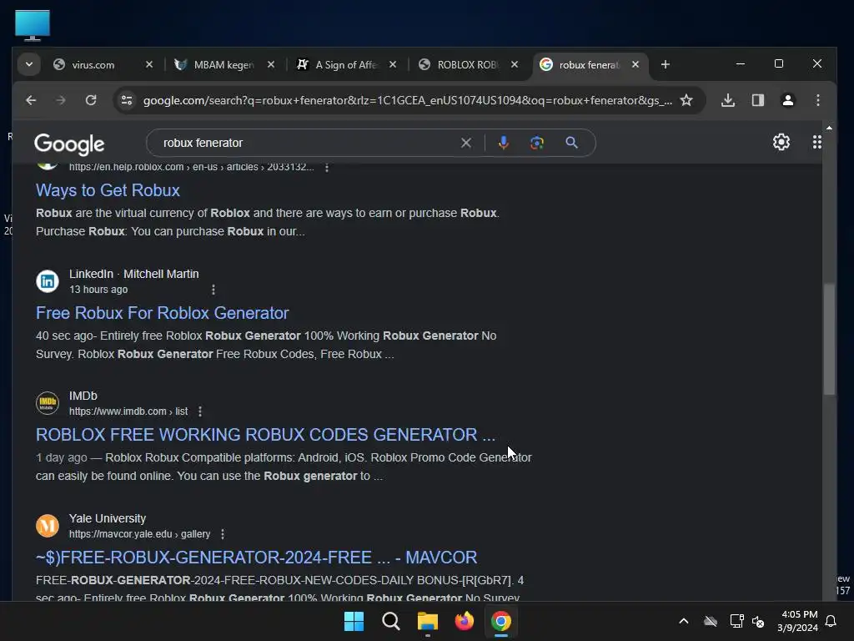
Task: Open the Windows Start menu
Action: tap(354, 621)
